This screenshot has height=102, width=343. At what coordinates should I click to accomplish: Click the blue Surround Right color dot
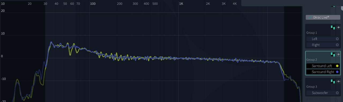pyautogui.click(x=337, y=72)
